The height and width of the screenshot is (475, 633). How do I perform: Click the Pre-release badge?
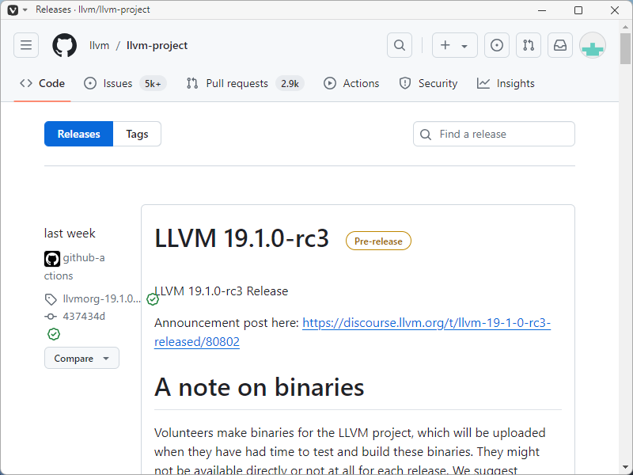point(378,241)
